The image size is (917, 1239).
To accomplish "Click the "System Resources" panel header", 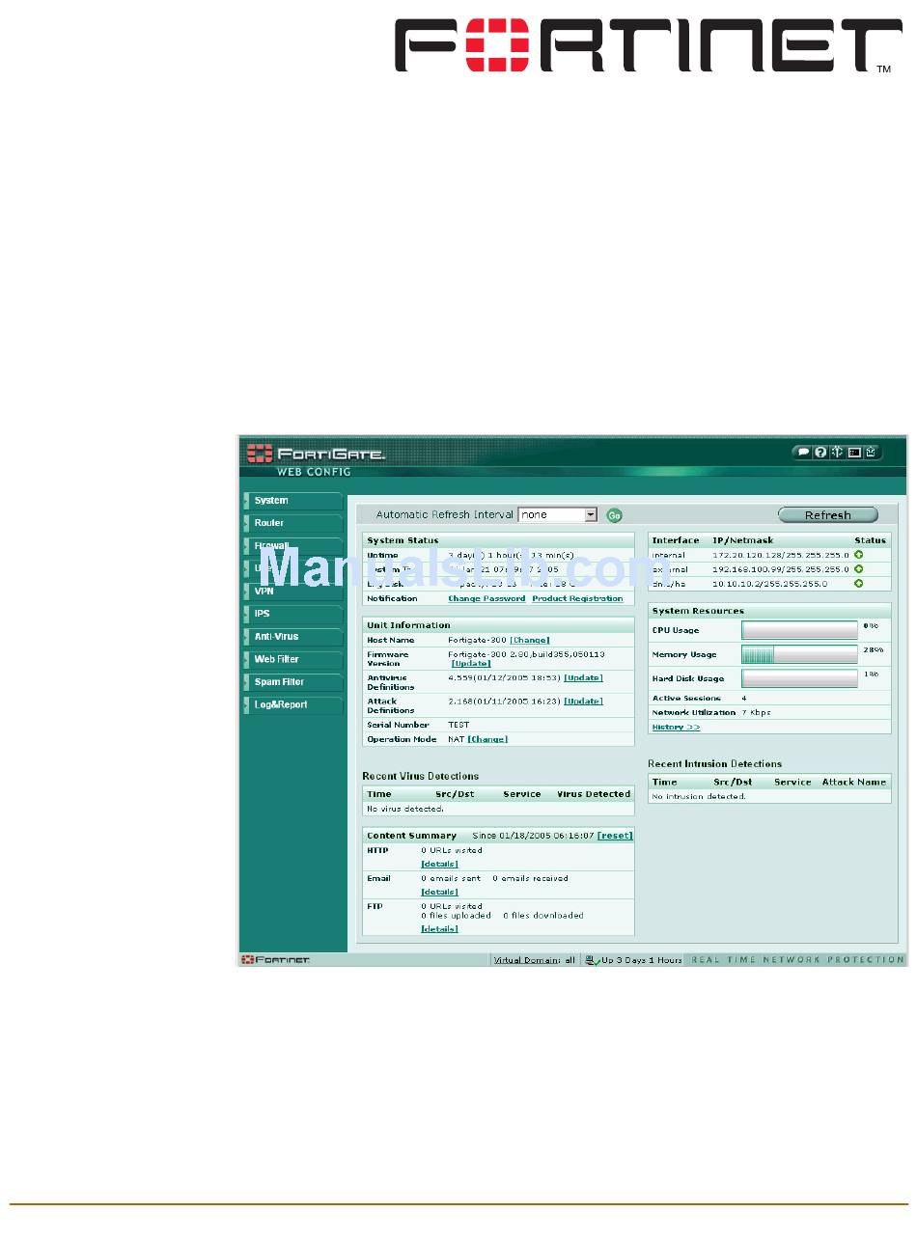I will point(769,611).
